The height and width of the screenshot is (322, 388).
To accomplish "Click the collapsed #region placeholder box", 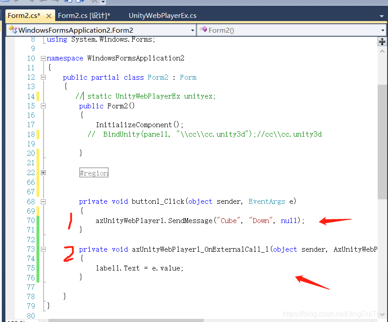I will click(x=94, y=173).
